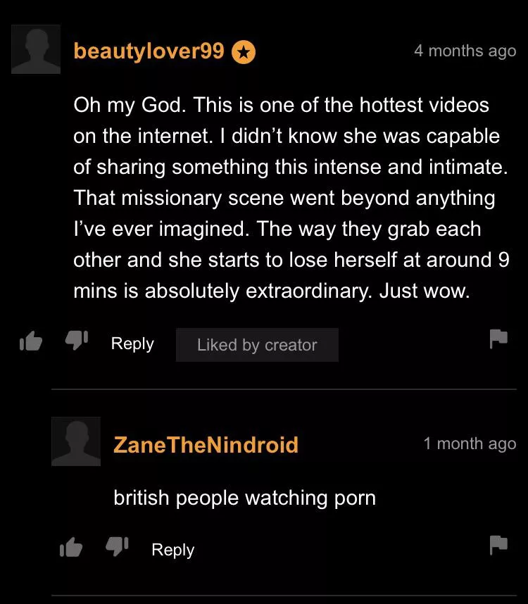
Task: Reply to ZaneTheNindroid's comment
Action: point(173,550)
